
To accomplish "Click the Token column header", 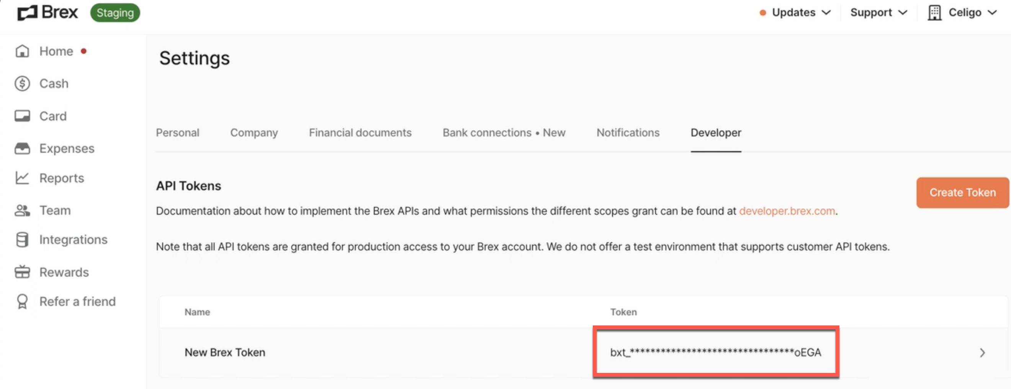I will 623,312.
